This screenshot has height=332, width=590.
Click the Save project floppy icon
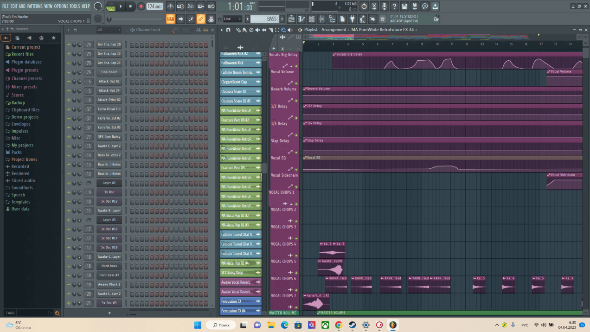404,6
